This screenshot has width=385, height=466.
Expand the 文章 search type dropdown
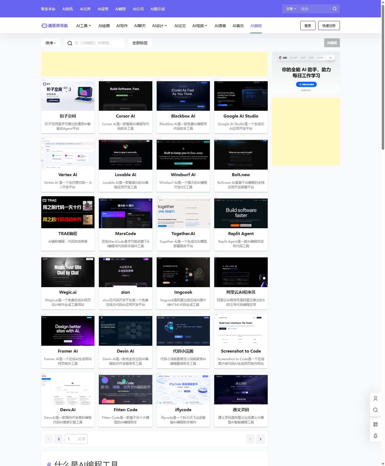[291, 9]
